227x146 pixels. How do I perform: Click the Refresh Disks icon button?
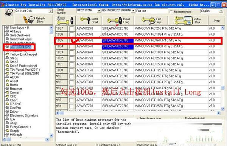point(34,20)
